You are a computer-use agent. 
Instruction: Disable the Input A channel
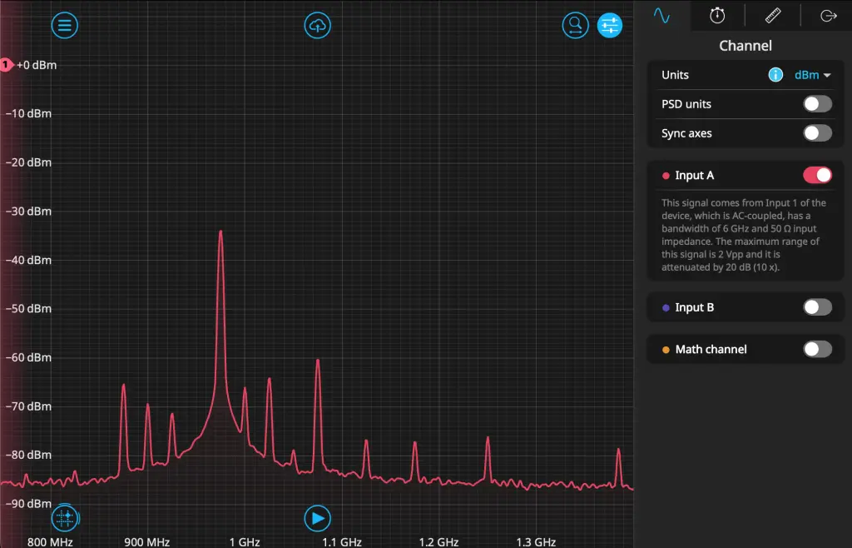817,175
